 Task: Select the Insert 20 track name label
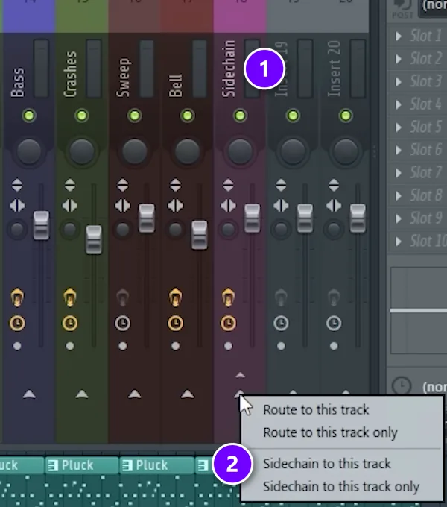click(x=334, y=69)
